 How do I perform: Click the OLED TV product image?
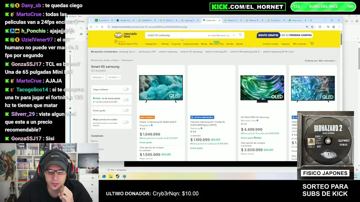tap(262, 89)
